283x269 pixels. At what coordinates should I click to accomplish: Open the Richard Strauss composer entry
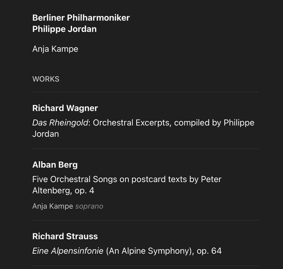tap(65, 237)
